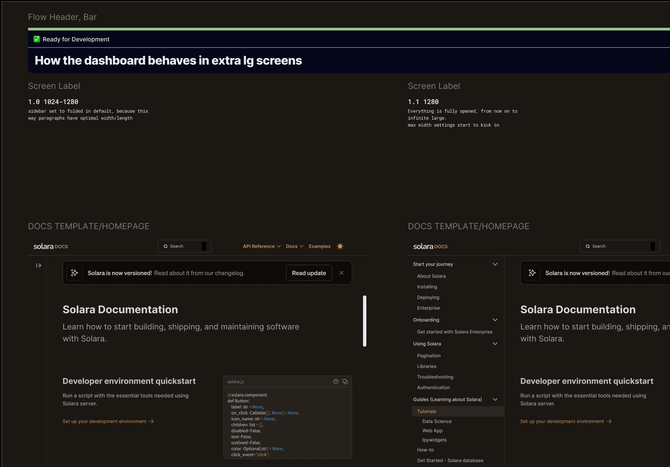Screen dimensions: 670x467
Task: Click the sparkle icon in left banner
Action: coord(75,273)
